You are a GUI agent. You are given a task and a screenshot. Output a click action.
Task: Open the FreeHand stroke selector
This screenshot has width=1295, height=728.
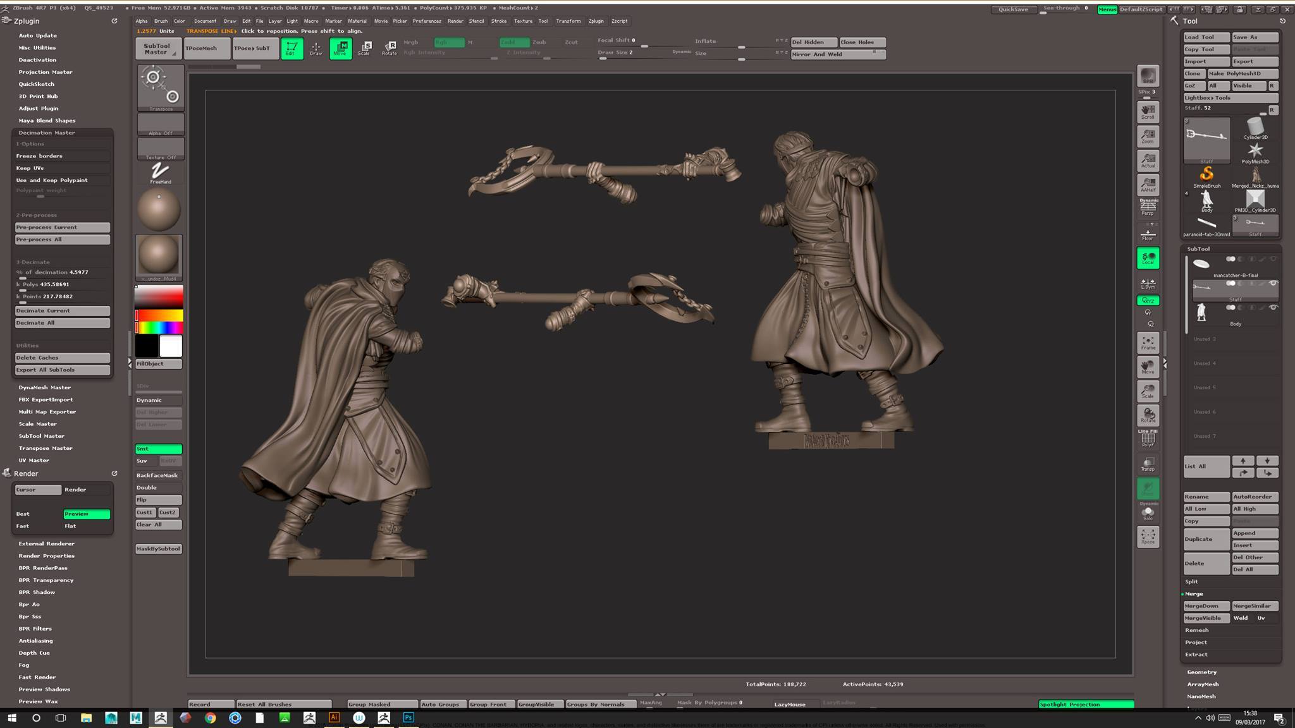(160, 173)
